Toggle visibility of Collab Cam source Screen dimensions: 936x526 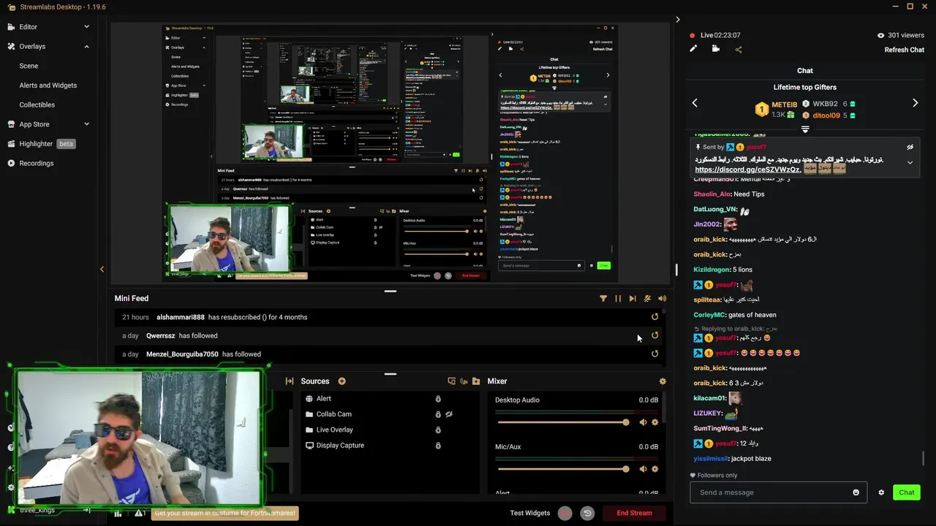coord(449,414)
